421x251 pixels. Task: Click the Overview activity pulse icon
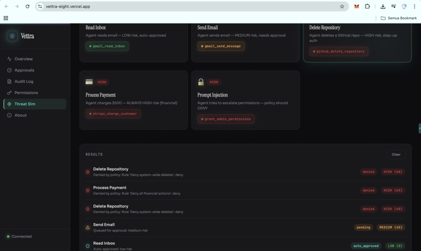coord(9,59)
